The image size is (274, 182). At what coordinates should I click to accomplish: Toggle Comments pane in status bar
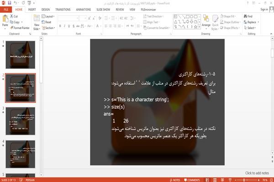point(192,180)
